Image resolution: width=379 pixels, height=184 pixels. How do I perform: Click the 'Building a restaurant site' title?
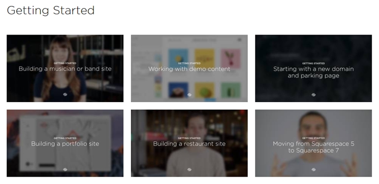pos(189,144)
